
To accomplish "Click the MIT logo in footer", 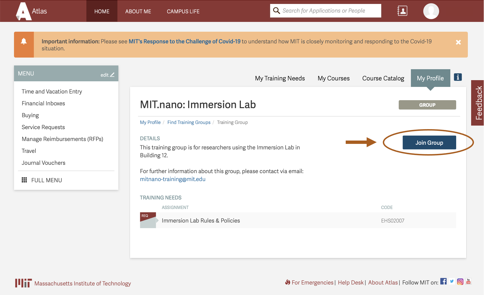I will (23, 283).
